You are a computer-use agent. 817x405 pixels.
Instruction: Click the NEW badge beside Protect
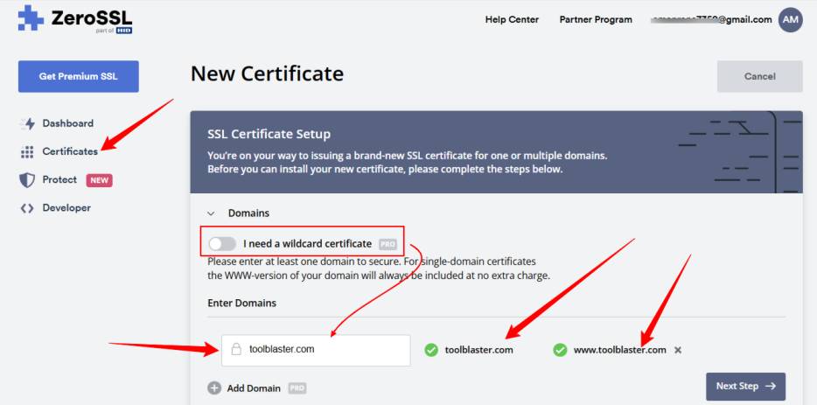click(x=99, y=180)
